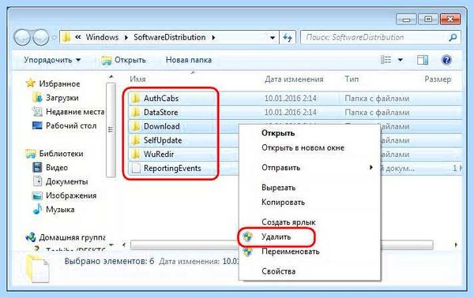Click Папка с файлами in DataStore row

coord(377,112)
